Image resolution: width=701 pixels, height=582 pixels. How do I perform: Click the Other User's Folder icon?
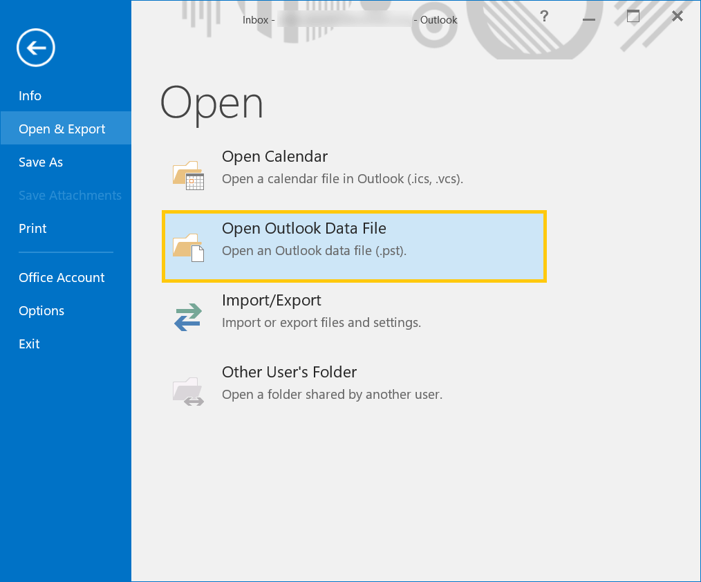click(x=188, y=391)
